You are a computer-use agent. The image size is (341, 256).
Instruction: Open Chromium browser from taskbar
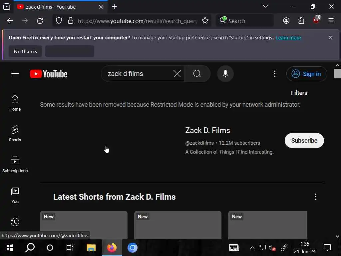tap(132, 248)
